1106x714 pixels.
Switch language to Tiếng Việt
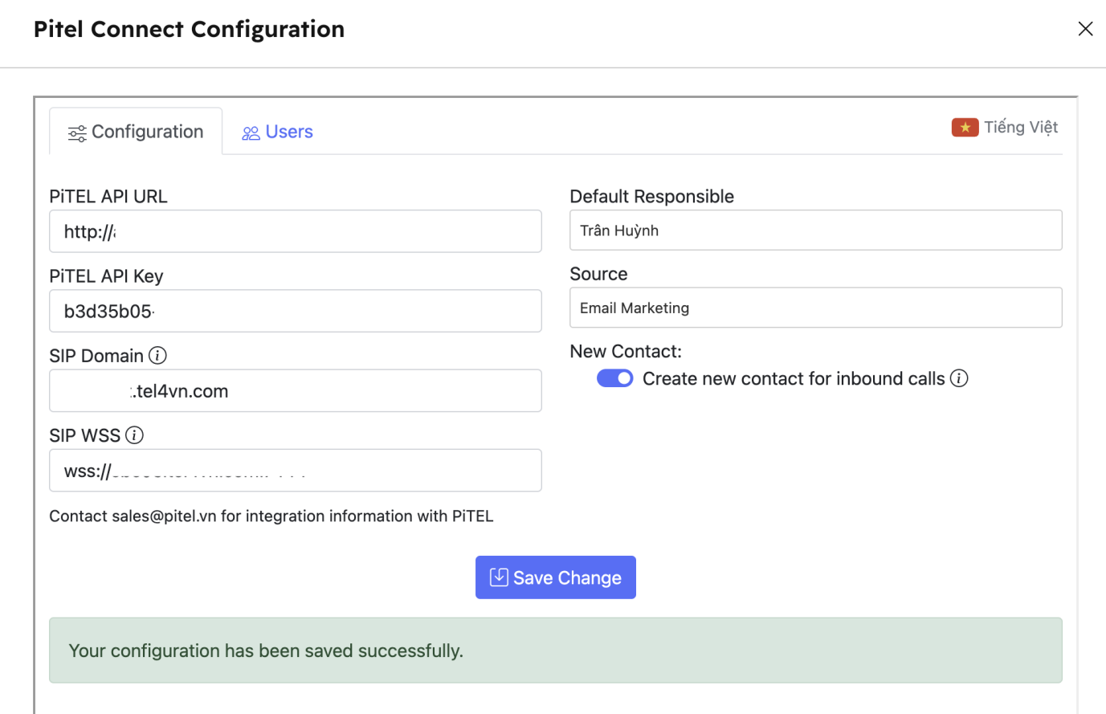pyautogui.click(x=1005, y=127)
